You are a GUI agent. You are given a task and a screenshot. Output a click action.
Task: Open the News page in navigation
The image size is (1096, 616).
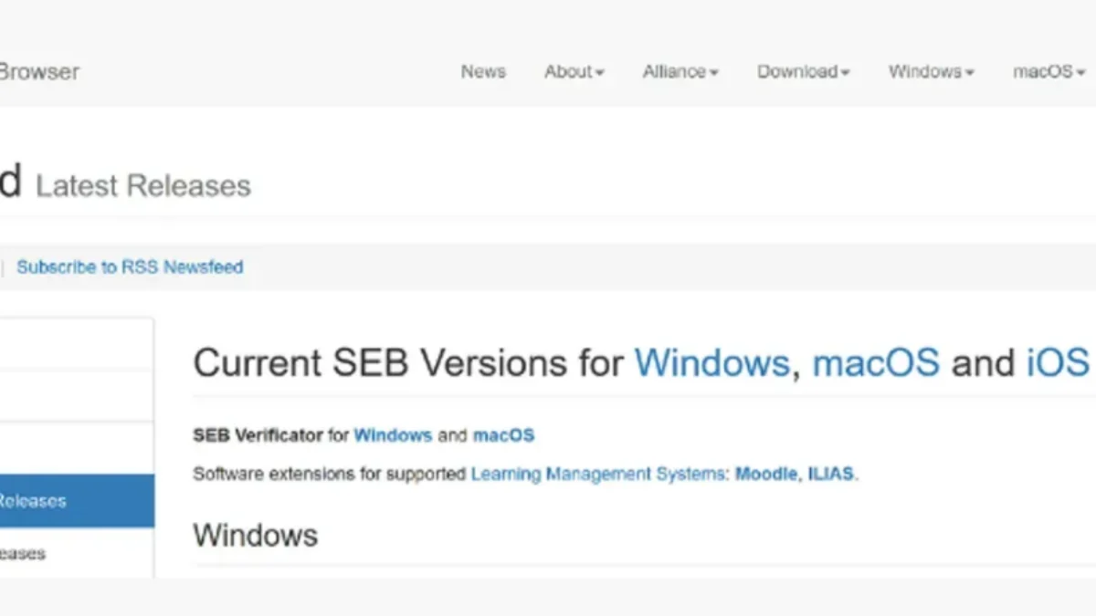(x=483, y=71)
